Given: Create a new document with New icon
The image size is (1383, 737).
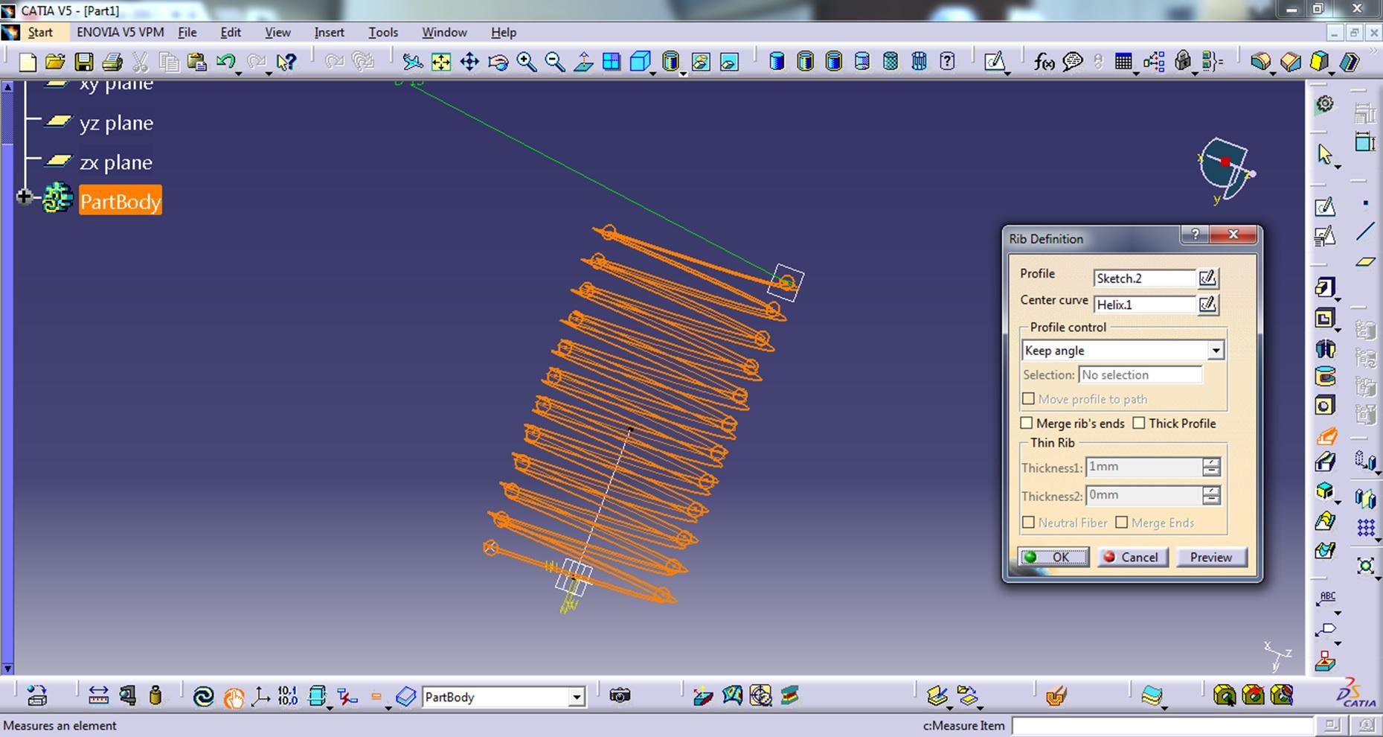Looking at the screenshot, I should [x=28, y=62].
